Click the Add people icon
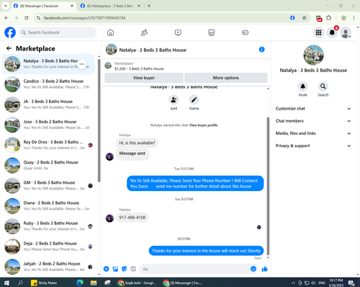 coord(174,100)
